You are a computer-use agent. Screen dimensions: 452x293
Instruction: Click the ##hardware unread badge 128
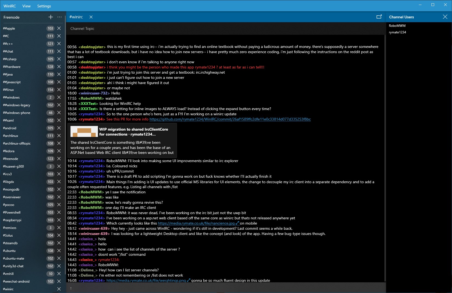pos(50,67)
